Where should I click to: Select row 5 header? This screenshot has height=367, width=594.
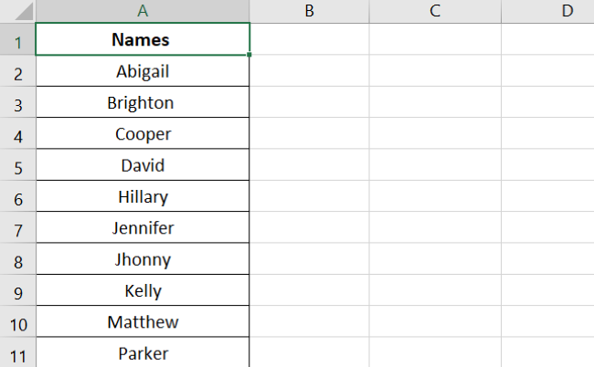[17, 166]
